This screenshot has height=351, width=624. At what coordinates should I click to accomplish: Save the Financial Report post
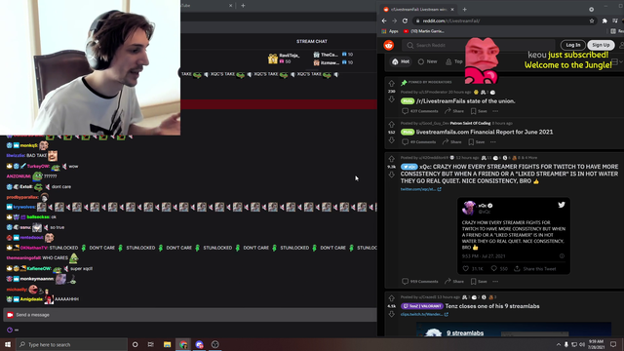(477, 141)
